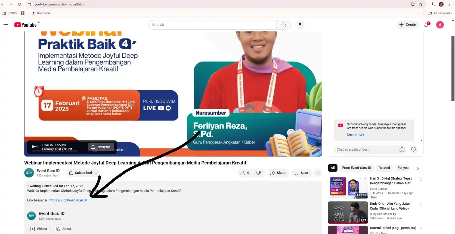The image size is (455, 234).
Task: Click Notify me button on video
Action: pyautogui.click(x=101, y=147)
